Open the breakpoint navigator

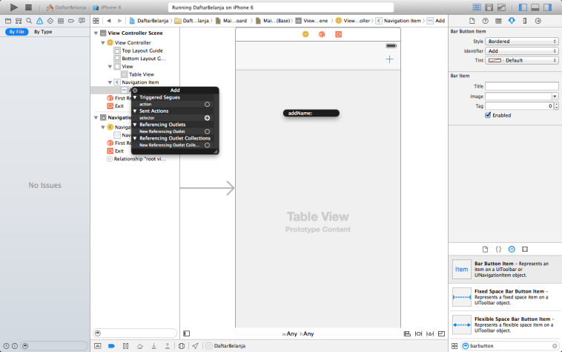point(71,21)
